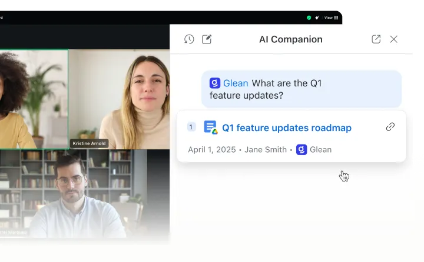
Task: Click the Google Docs file icon
Action: [211, 127]
